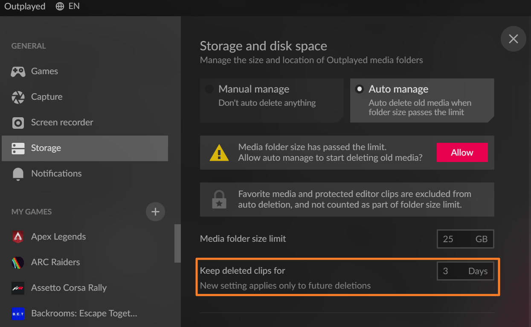Click the Capture shutter icon
Screen dimensions: 531x327
(18, 97)
